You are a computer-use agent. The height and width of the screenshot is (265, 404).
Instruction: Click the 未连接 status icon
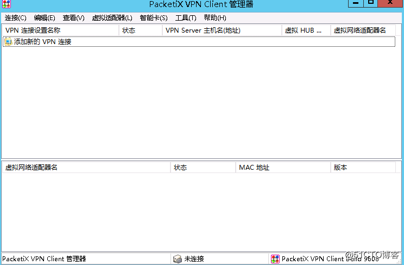click(x=177, y=259)
